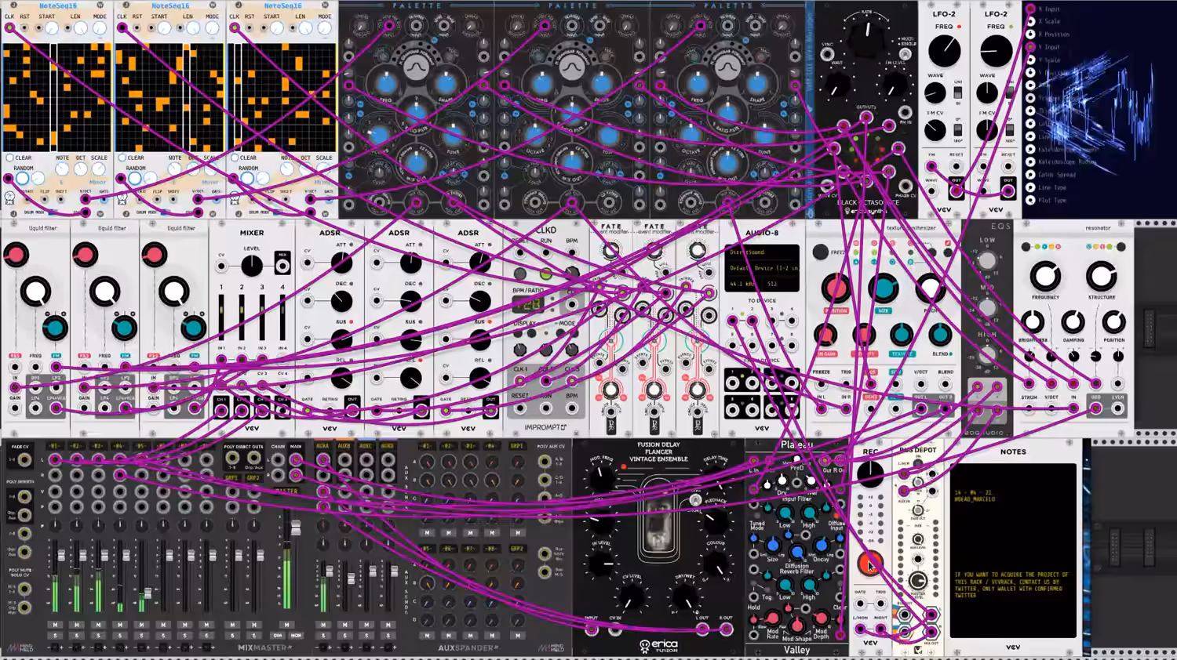Click the MixMaster master fader handle
This screenshot has width=1177, height=660.
[x=296, y=529]
